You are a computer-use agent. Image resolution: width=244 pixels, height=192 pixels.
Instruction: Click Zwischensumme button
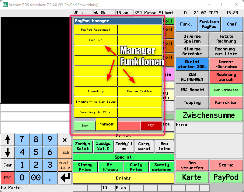point(209,115)
